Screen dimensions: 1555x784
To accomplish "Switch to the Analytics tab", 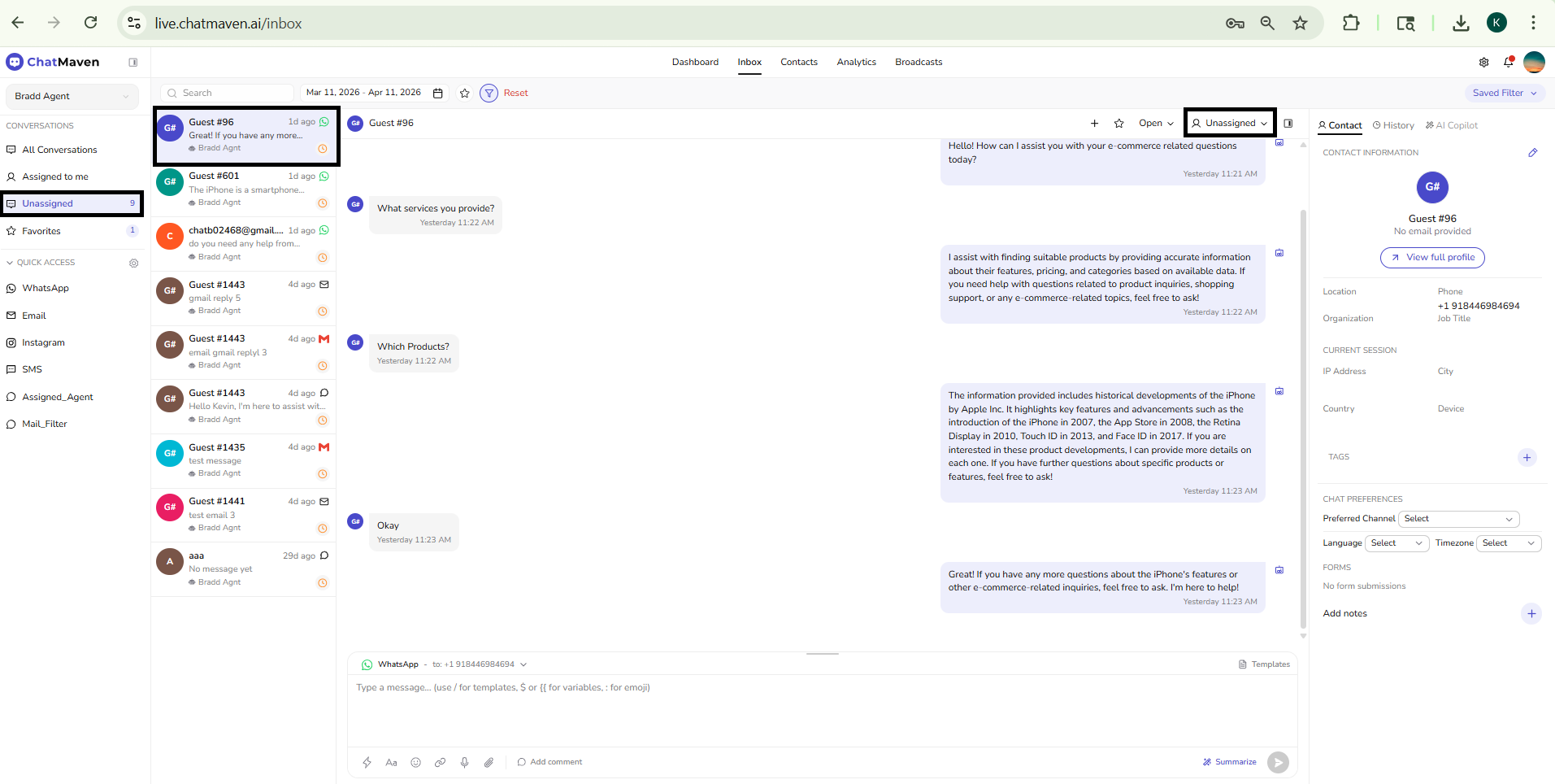I will 856,62.
